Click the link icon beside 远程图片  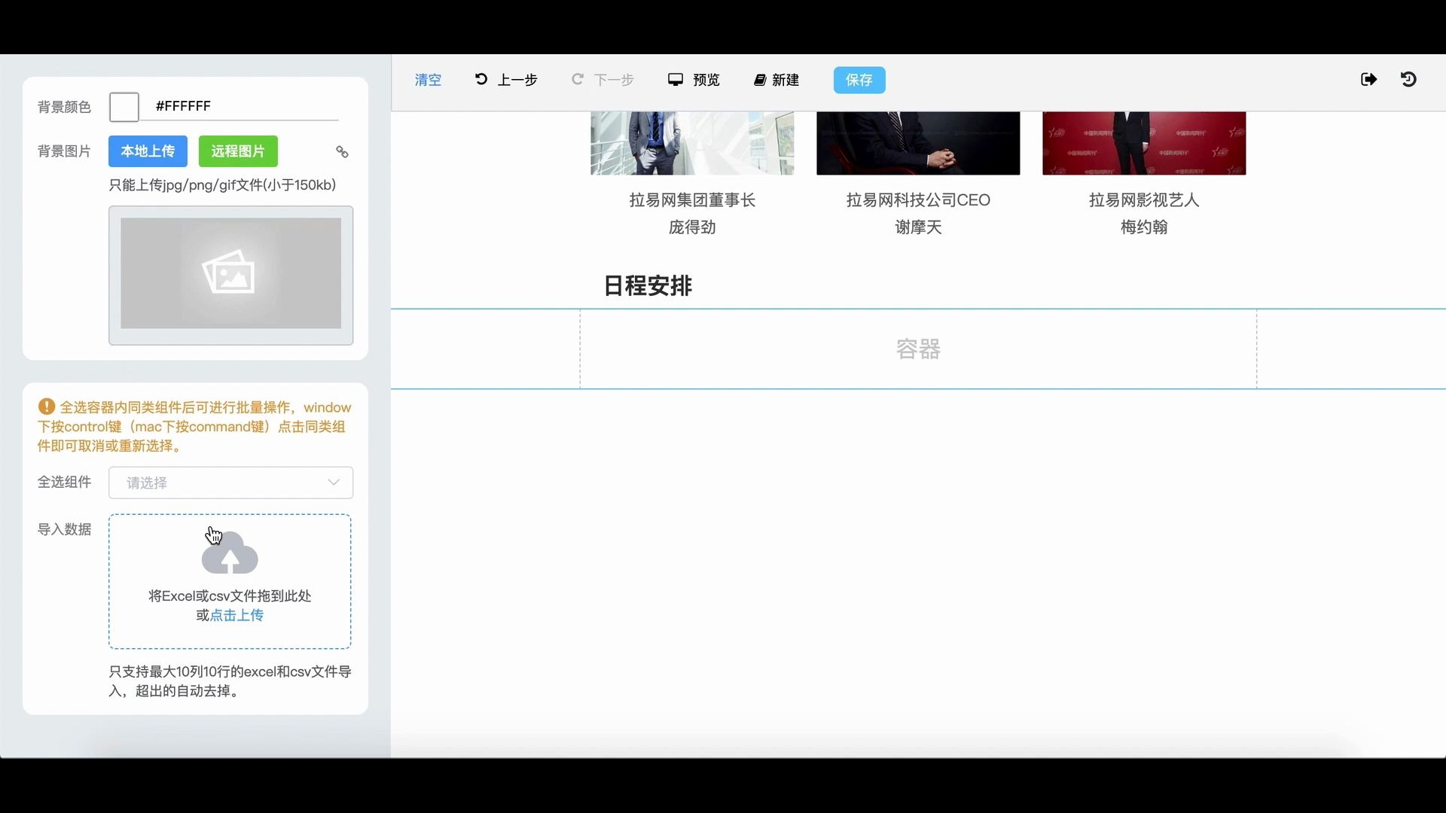(342, 152)
